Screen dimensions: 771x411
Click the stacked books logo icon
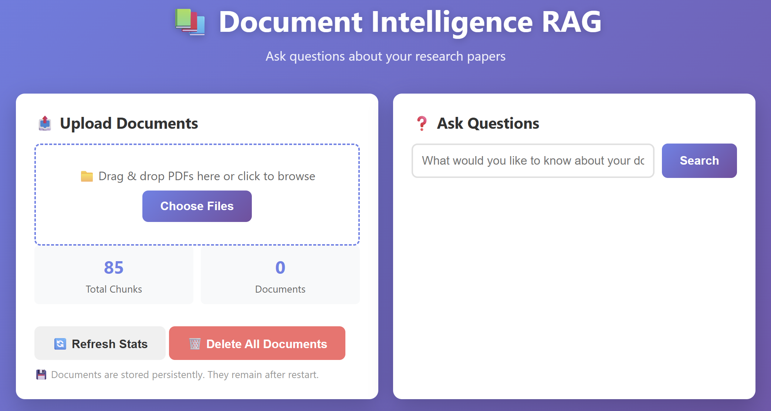pyautogui.click(x=190, y=23)
